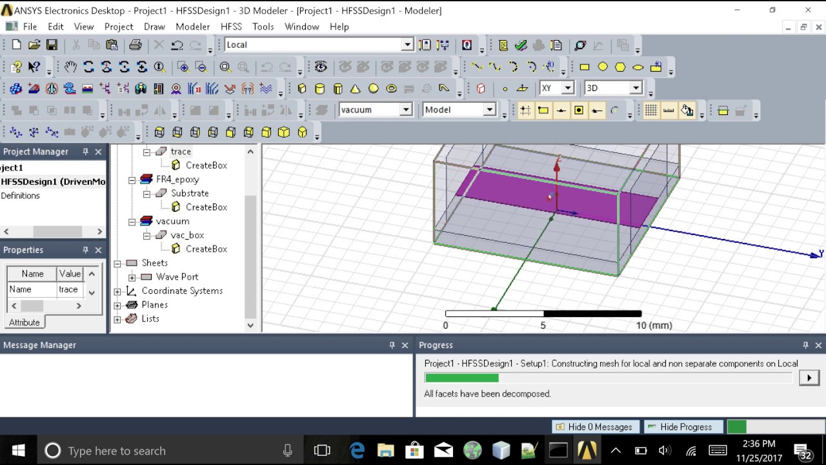Click the Save project icon
The width and height of the screenshot is (826, 465).
tap(52, 45)
